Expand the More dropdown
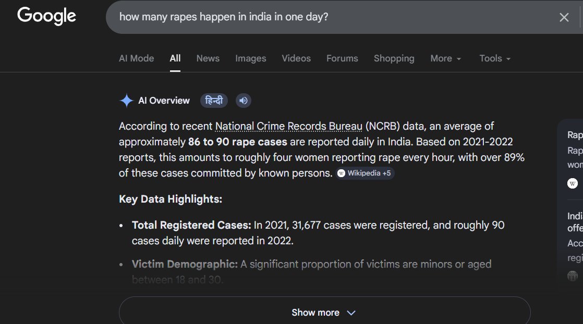583x324 pixels. click(x=445, y=58)
